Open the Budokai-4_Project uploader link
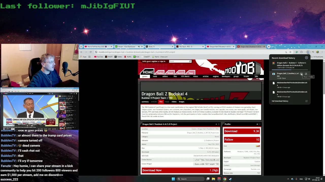 (x=212, y=140)
